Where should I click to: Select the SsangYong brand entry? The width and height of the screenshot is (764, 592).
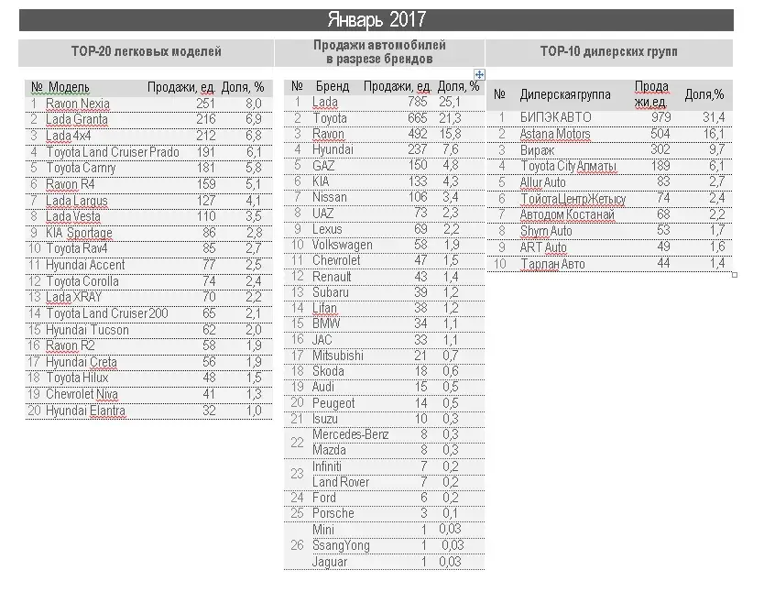point(341,545)
